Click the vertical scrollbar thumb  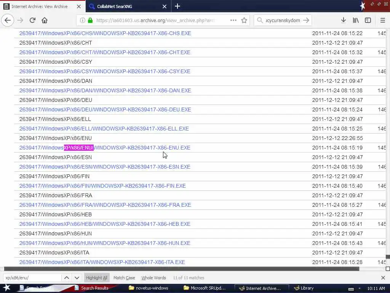(x=388, y=257)
